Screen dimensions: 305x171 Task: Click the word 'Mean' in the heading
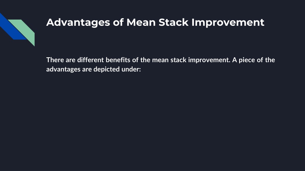pyautogui.click(x=141, y=22)
